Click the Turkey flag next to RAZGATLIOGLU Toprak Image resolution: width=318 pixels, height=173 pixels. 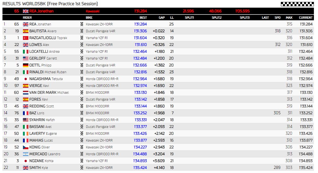(x=26, y=38)
